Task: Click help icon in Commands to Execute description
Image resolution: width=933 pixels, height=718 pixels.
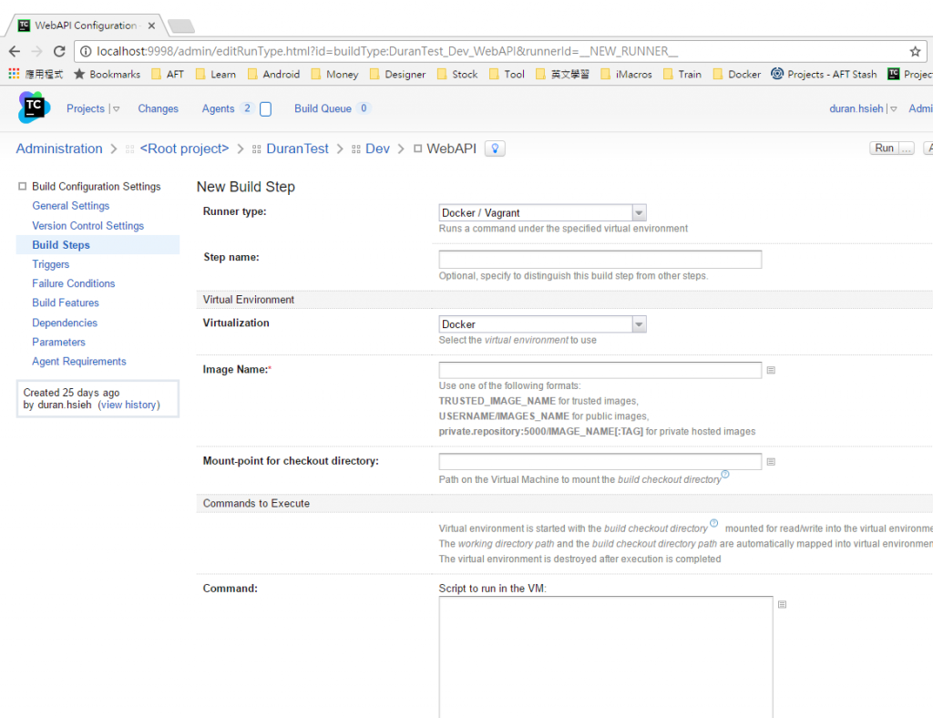Action: coord(714,524)
